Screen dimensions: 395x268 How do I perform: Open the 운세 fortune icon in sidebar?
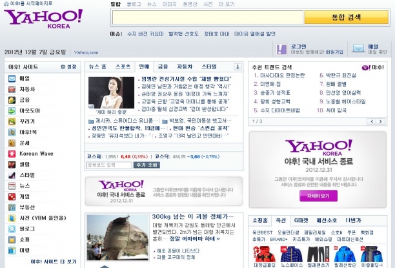pyautogui.click(x=12, y=143)
